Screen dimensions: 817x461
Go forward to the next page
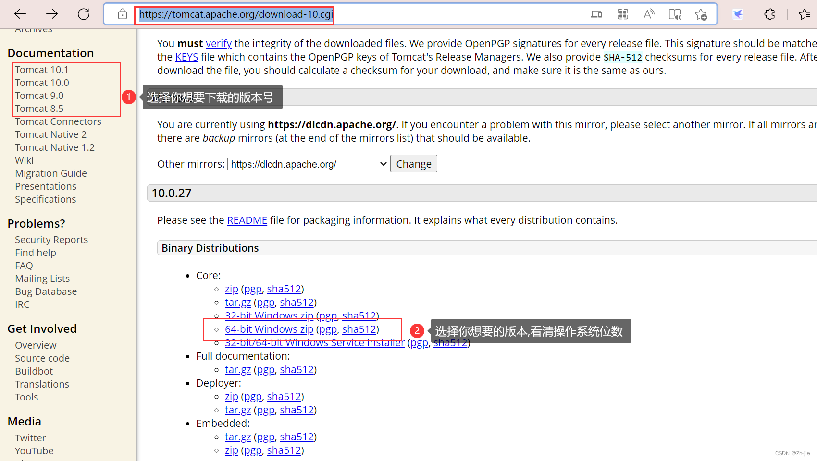[x=51, y=13]
